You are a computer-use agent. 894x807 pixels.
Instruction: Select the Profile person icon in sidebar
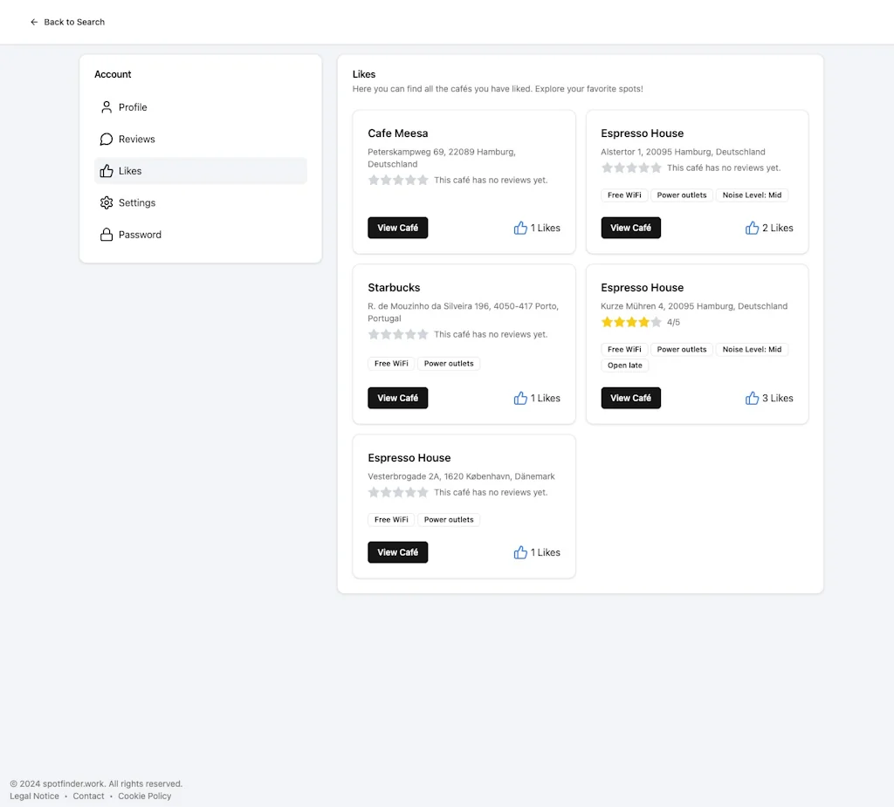105,106
